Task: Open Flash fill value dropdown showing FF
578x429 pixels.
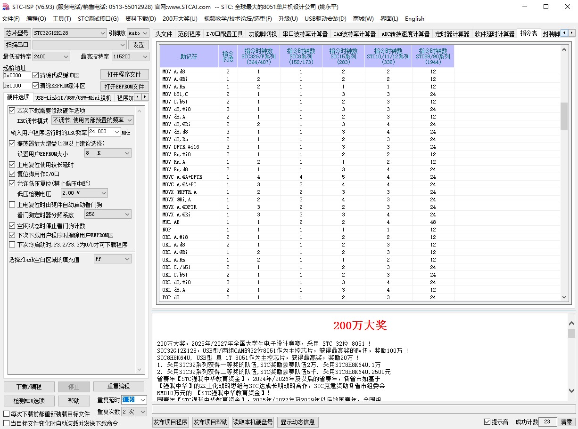Action: pos(113,259)
